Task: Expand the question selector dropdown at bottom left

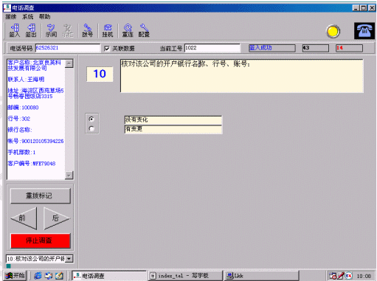Action: [69, 259]
